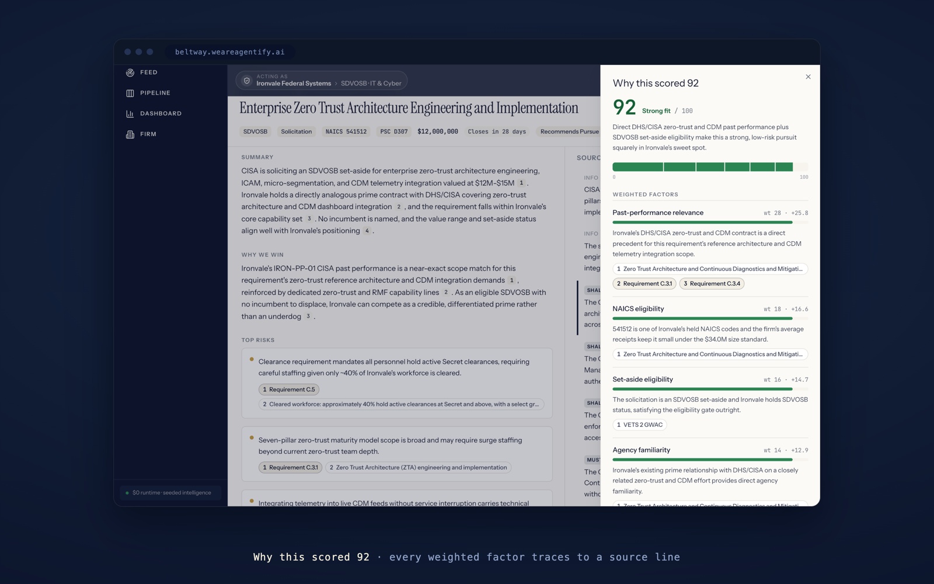Click the 'Closes in 28 days' text
This screenshot has width=934, height=584.
[497, 131]
